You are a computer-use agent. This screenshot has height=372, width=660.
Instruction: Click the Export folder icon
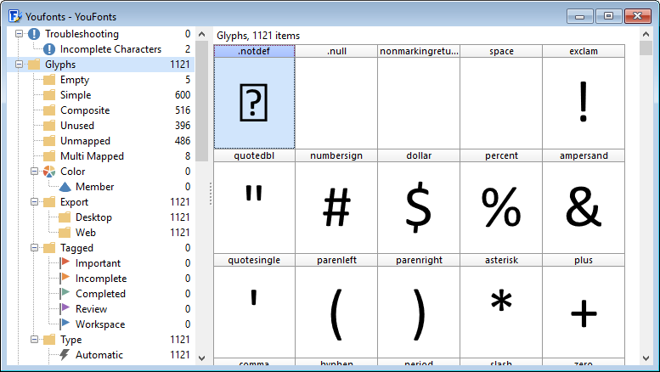pyautogui.click(x=49, y=202)
